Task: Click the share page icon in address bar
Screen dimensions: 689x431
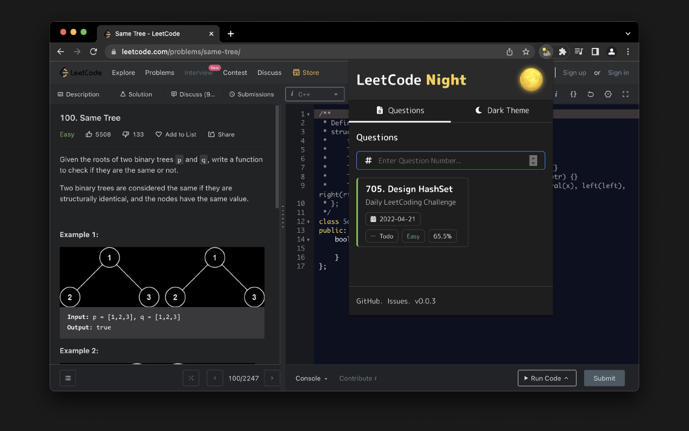Action: [510, 52]
